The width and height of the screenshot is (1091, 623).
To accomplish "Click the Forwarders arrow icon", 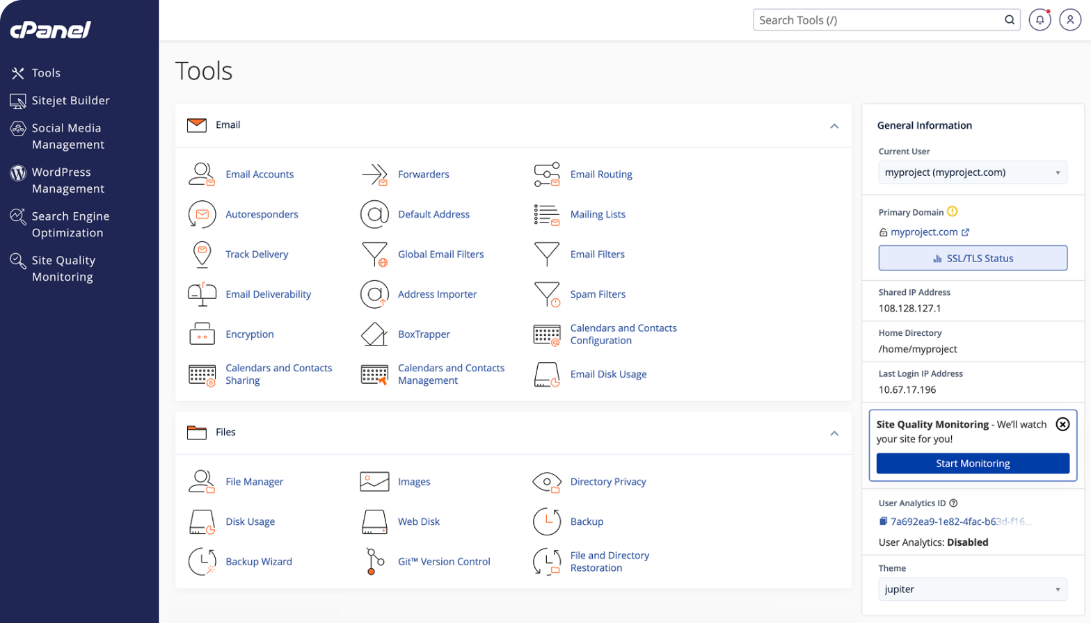I will pos(374,175).
